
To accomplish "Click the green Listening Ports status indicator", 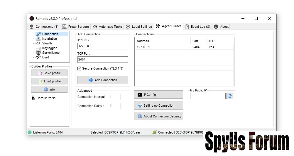I will [x=30, y=132].
